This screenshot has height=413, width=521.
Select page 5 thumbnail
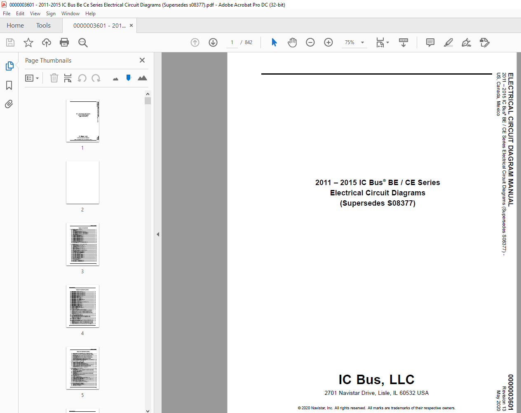tap(82, 368)
